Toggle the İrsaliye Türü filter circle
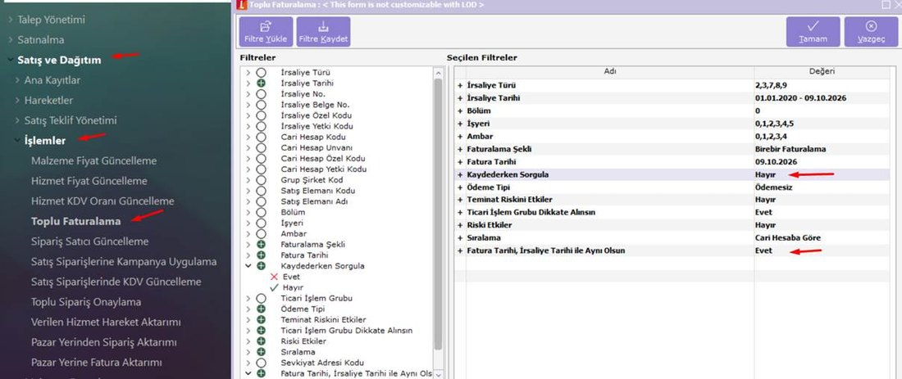This screenshot has height=379, width=902. click(261, 73)
